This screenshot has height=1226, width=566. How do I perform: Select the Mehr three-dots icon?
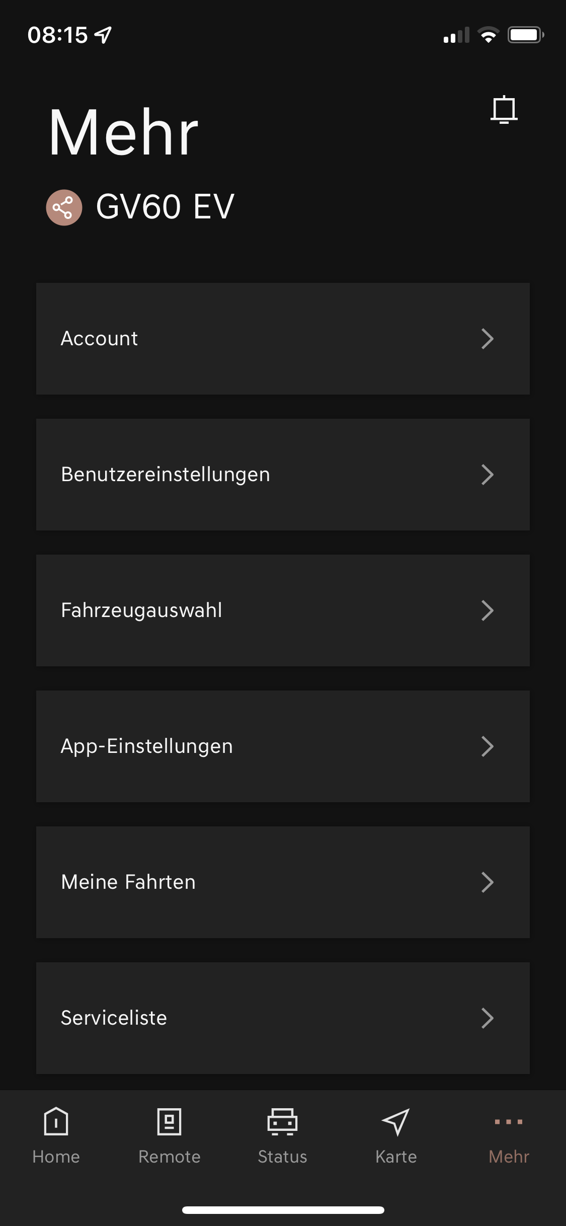pos(509,1121)
